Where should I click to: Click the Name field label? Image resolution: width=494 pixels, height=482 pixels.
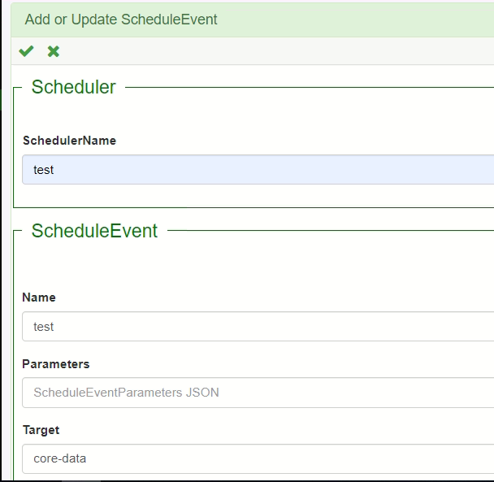39,297
